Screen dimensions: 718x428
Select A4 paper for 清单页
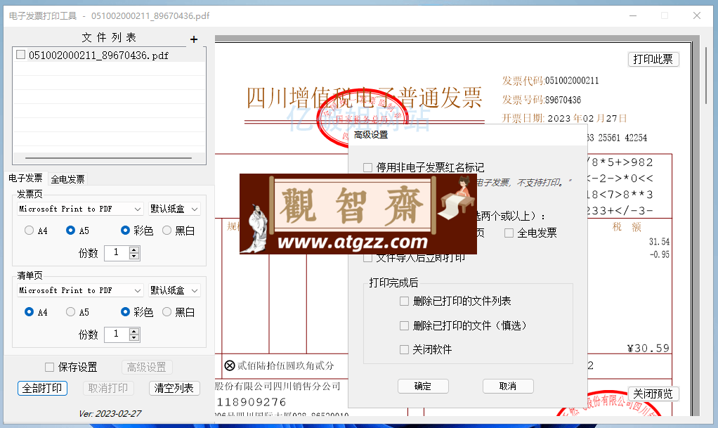click(x=29, y=312)
